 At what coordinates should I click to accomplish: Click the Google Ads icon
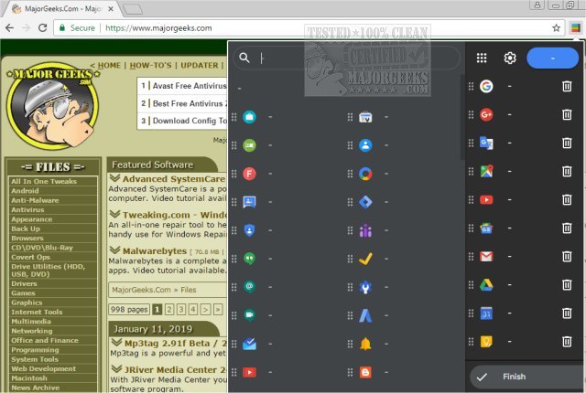point(365,315)
